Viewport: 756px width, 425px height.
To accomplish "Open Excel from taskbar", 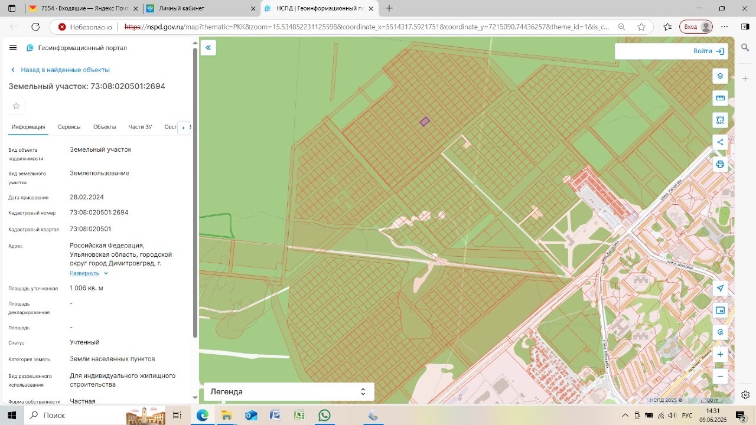I will tap(299, 416).
